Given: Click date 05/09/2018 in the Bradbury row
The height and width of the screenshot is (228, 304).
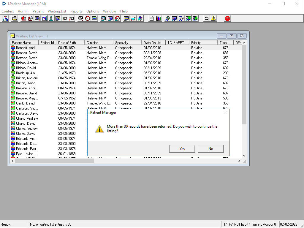Looking at the screenshot, I should (152, 73).
